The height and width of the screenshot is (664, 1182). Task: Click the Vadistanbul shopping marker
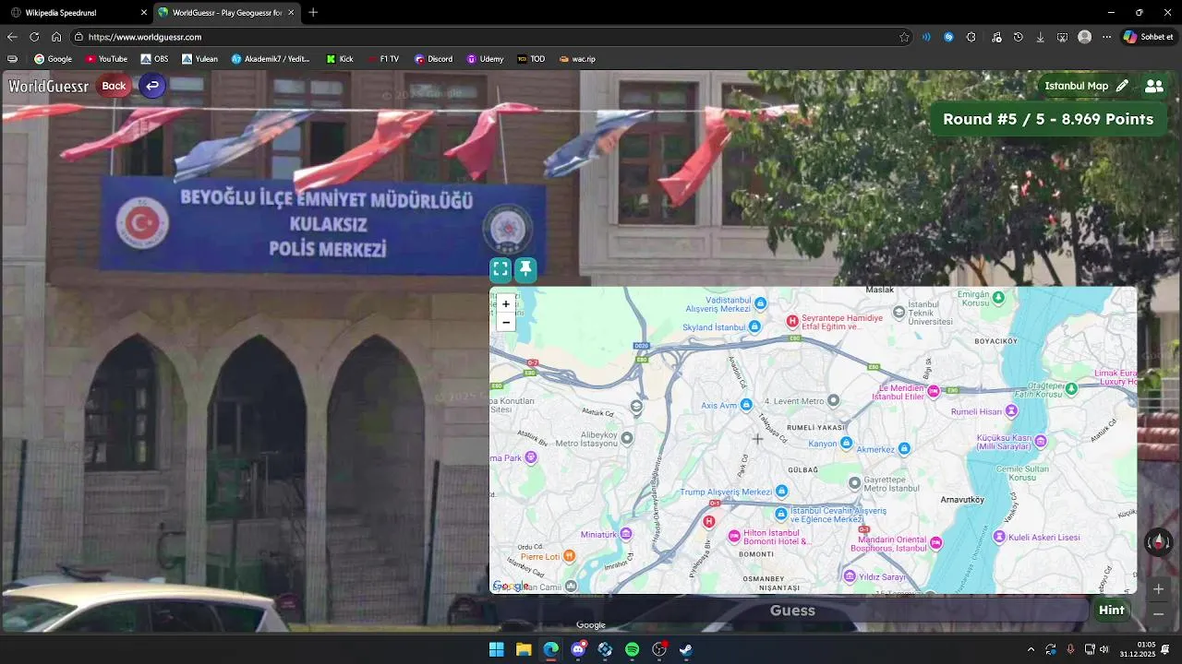click(760, 303)
